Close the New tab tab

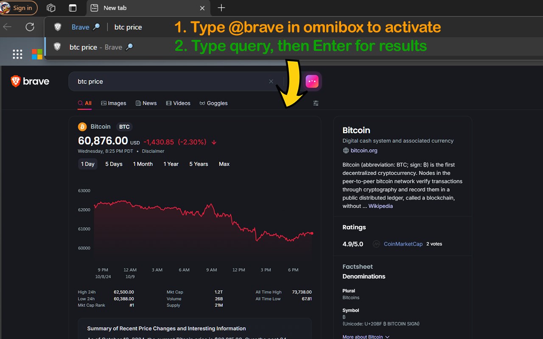(202, 8)
